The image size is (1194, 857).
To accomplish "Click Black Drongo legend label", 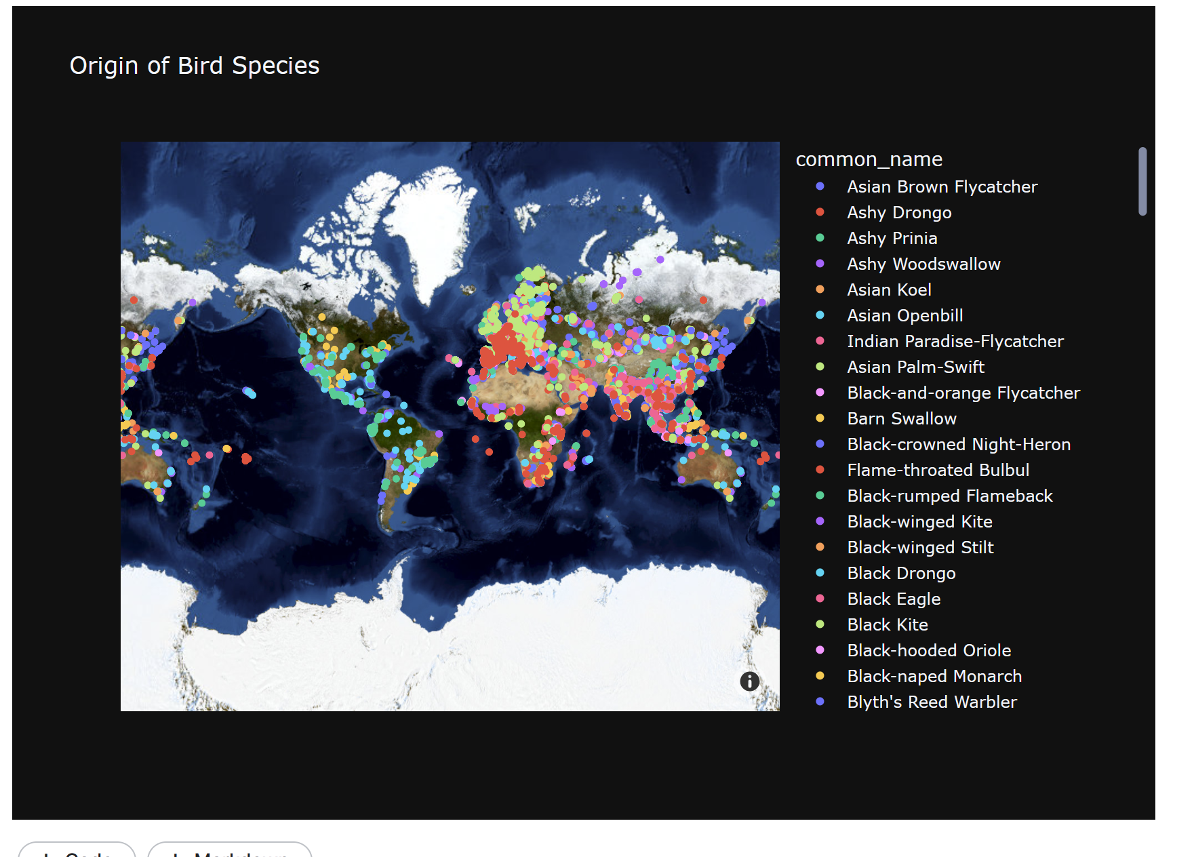I will point(901,573).
